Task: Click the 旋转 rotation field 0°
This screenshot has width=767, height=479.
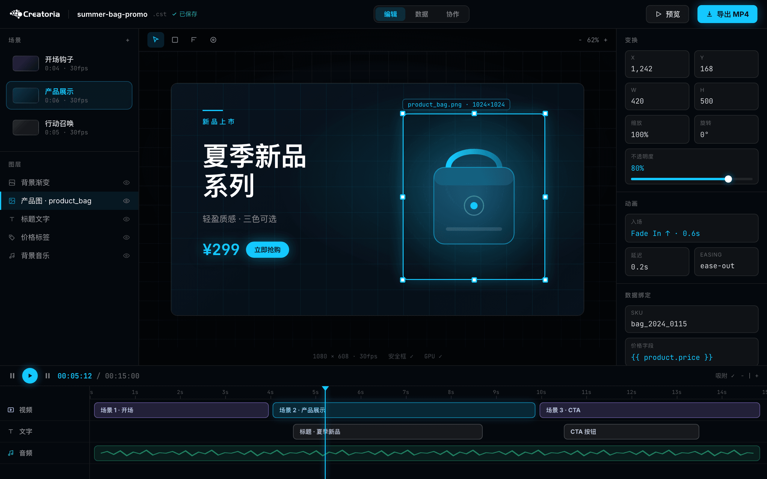Action: (726, 129)
